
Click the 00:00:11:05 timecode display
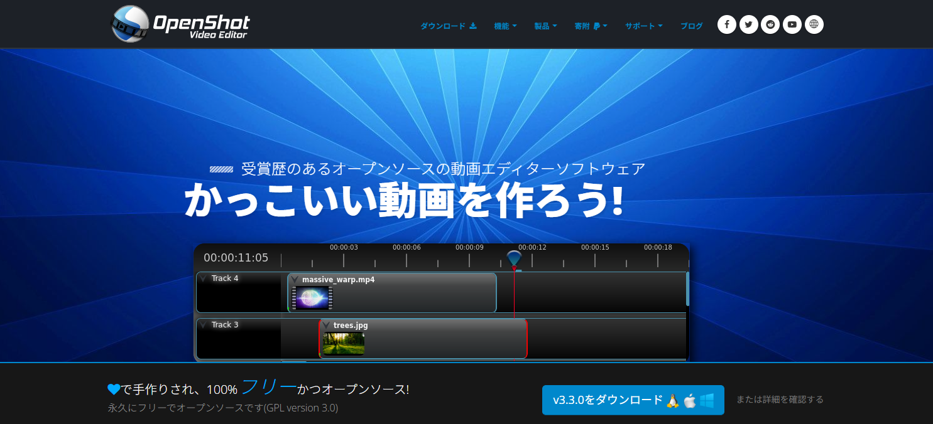236,258
